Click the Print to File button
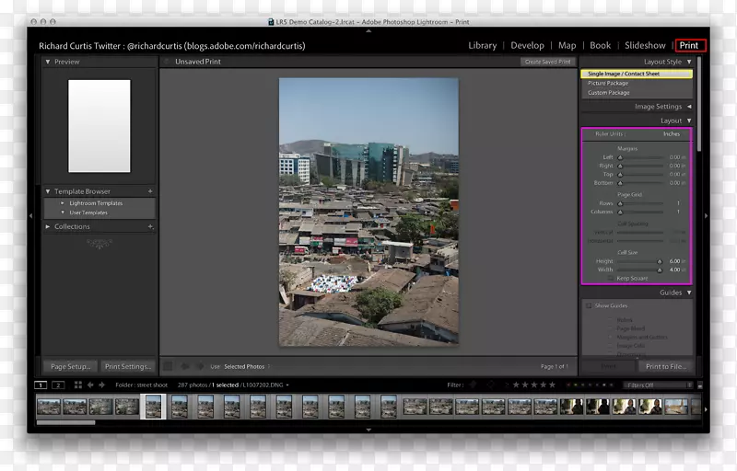 tap(665, 366)
